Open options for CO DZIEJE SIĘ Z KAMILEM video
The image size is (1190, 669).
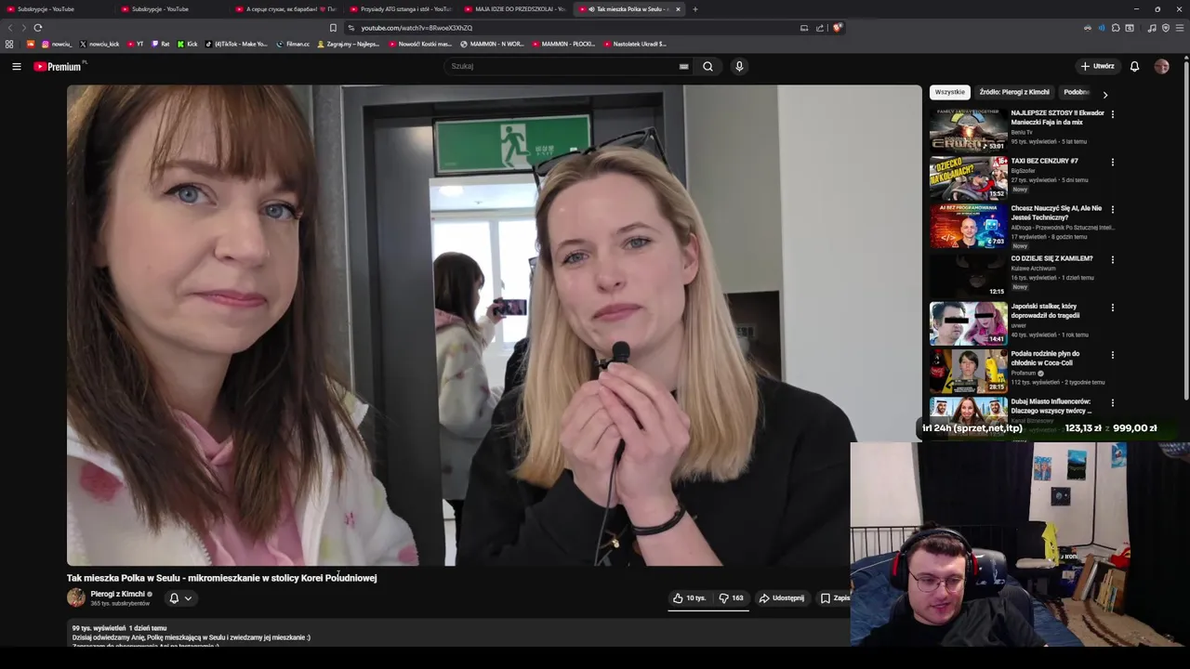click(x=1113, y=260)
